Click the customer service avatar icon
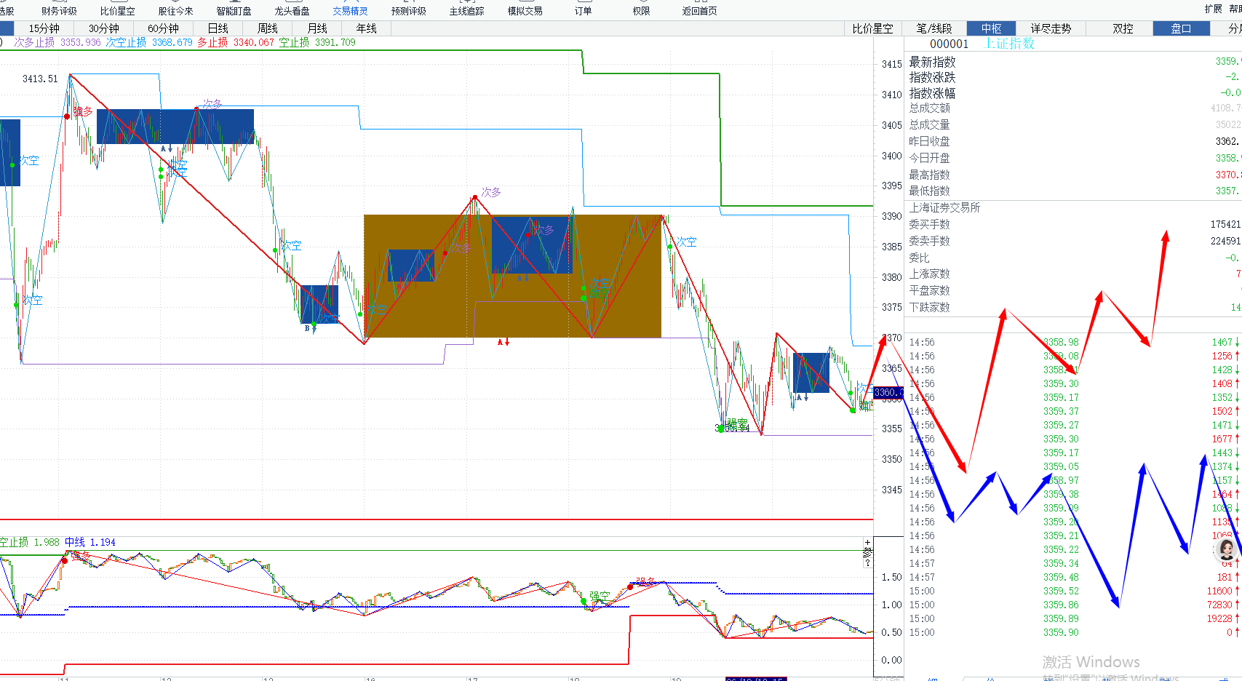Image resolution: width=1242 pixels, height=681 pixels. (x=1227, y=549)
